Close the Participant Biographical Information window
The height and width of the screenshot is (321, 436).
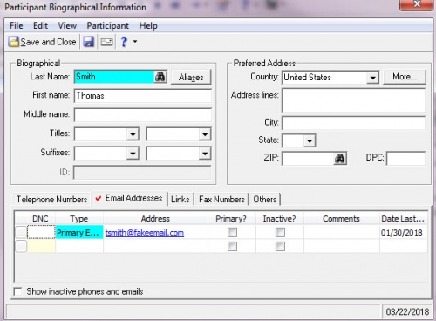coord(417,4)
